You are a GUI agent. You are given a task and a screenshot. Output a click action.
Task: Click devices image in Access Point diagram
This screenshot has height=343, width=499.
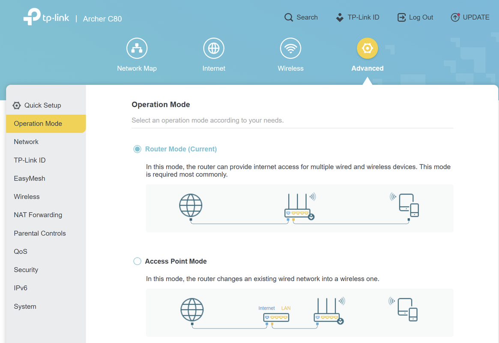(x=403, y=309)
